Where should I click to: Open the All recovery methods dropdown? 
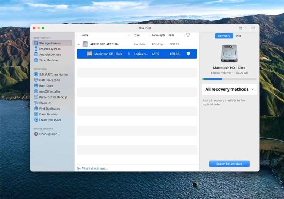229,89
